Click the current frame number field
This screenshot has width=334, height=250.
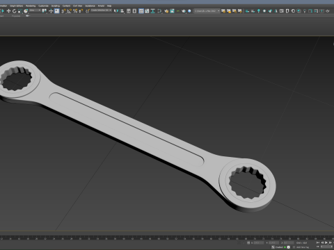pyautogui.click(x=326, y=247)
